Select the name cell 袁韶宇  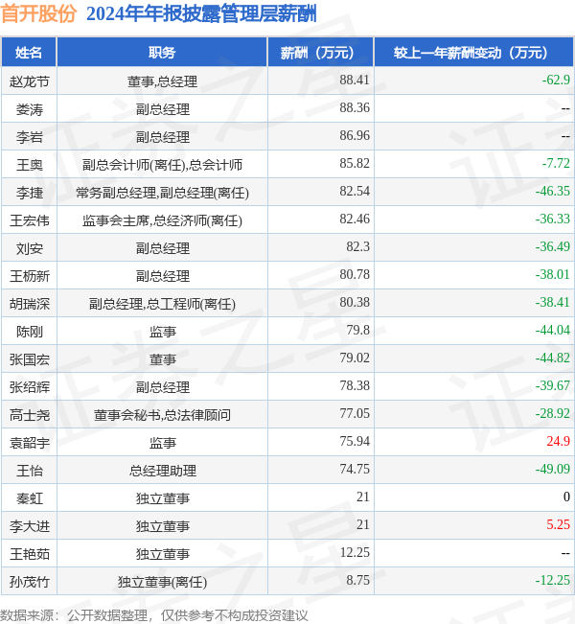coord(30,443)
